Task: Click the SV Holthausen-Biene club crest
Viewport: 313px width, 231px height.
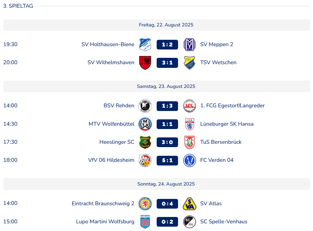Action: 145,44
